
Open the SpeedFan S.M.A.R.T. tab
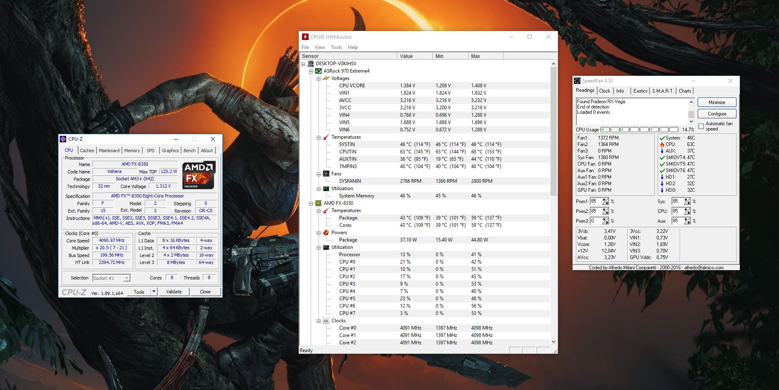tap(663, 91)
